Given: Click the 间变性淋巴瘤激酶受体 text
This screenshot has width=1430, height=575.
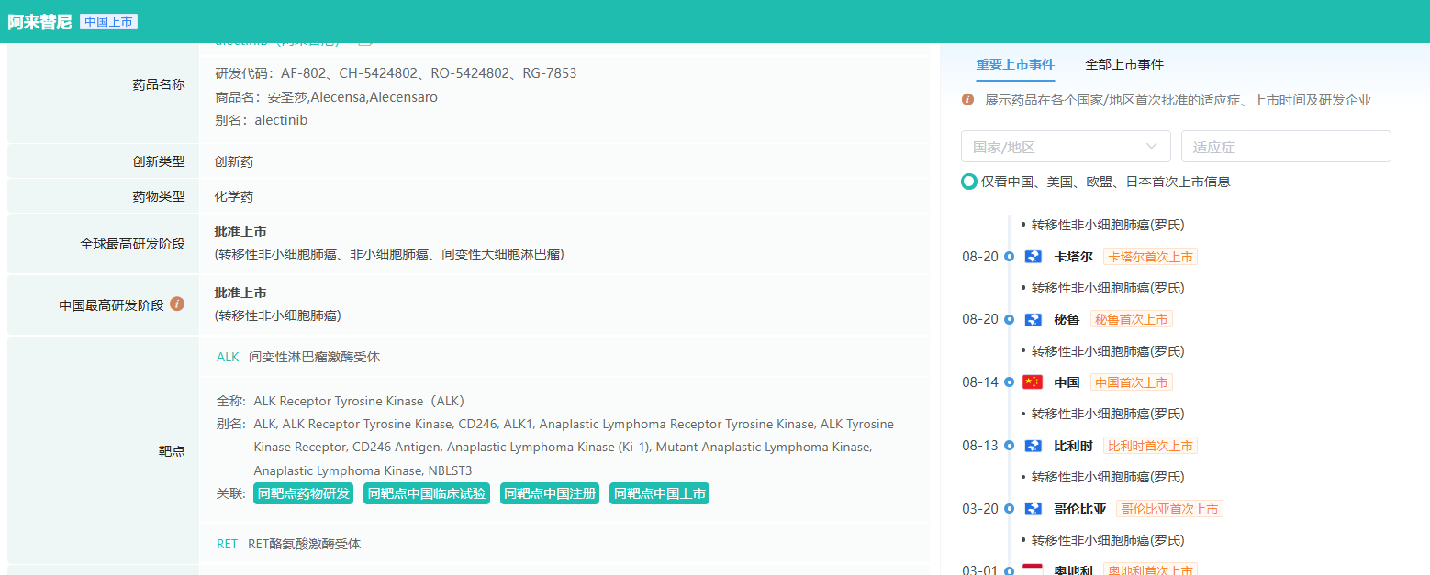Looking at the screenshot, I should pyautogui.click(x=314, y=357).
